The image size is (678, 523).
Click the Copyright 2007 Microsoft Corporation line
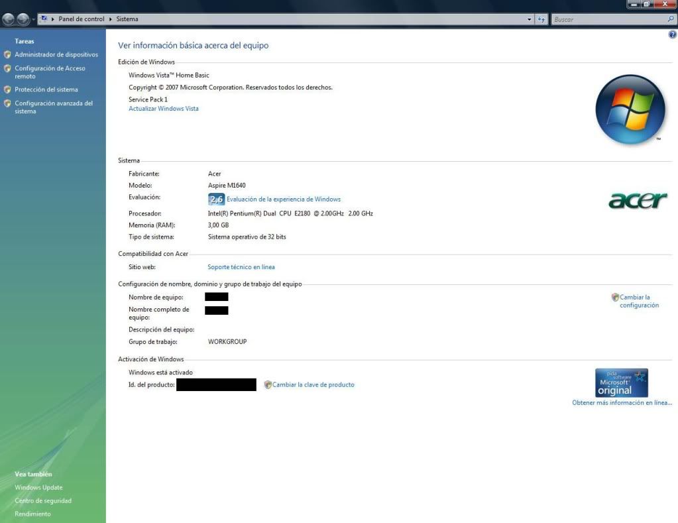[x=231, y=87]
